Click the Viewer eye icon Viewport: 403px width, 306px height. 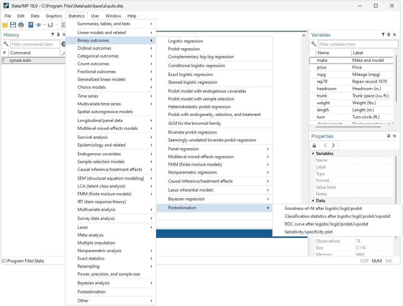pos(39,25)
